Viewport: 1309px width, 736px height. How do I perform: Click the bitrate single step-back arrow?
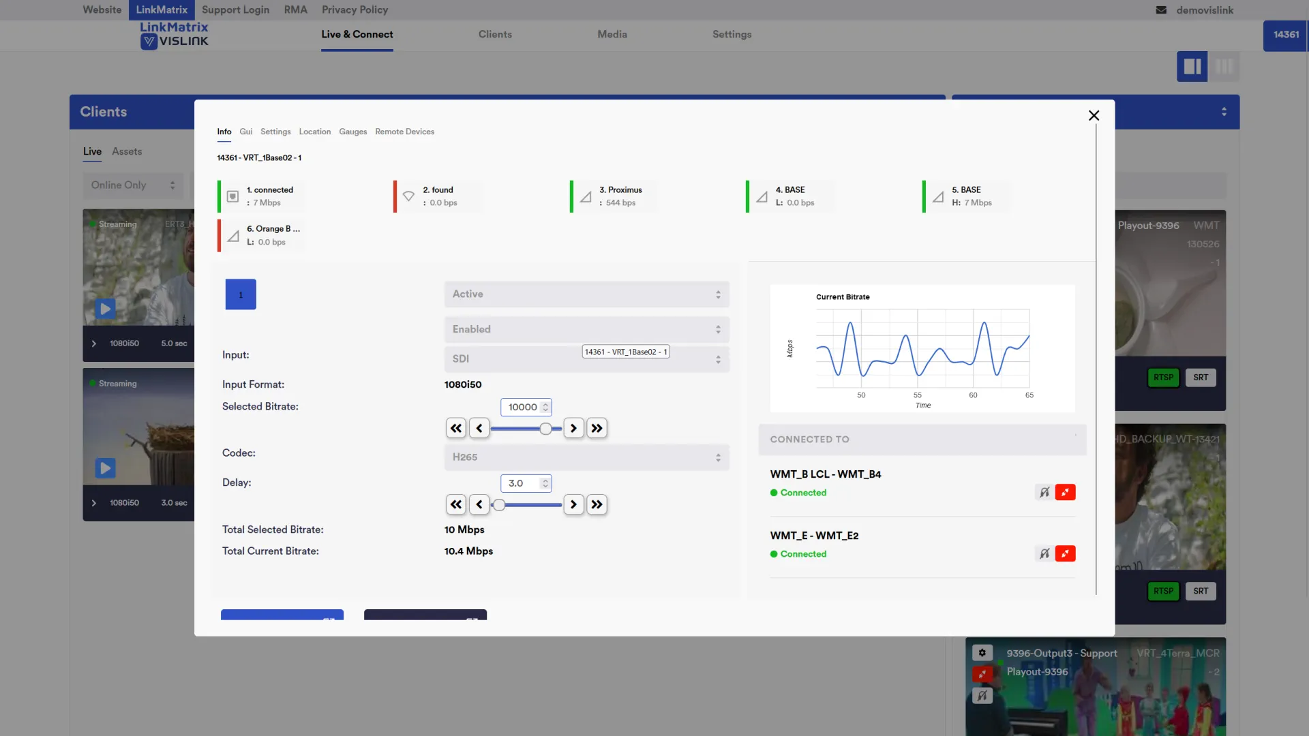click(479, 428)
